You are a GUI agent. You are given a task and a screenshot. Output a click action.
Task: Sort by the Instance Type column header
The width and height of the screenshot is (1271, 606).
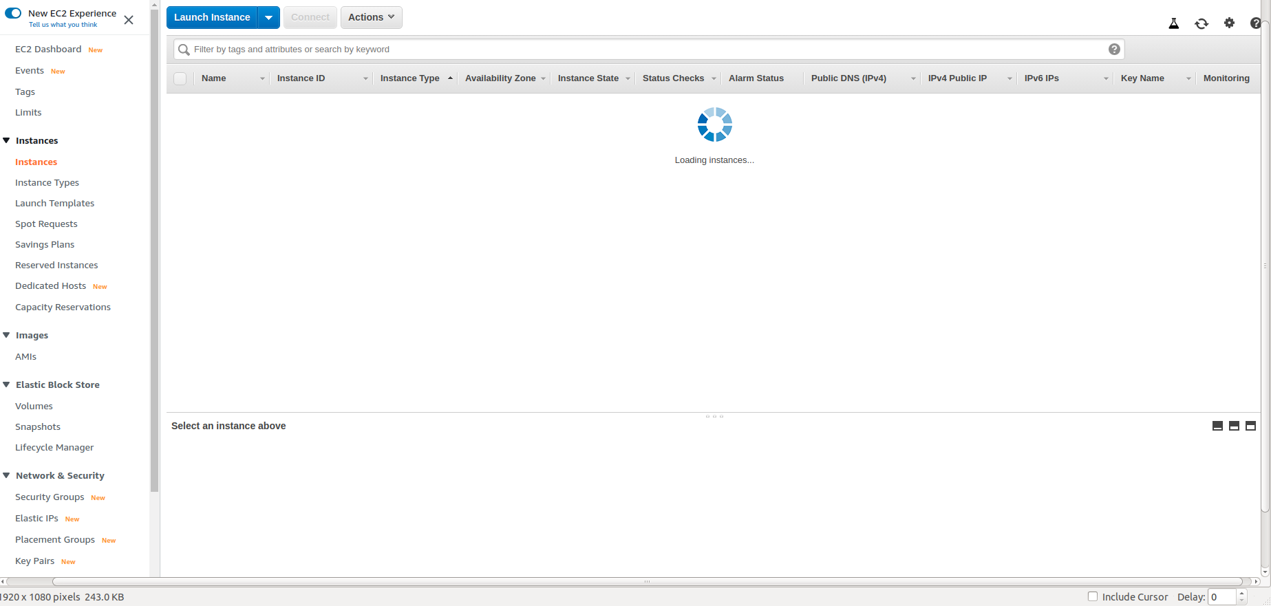(x=410, y=78)
